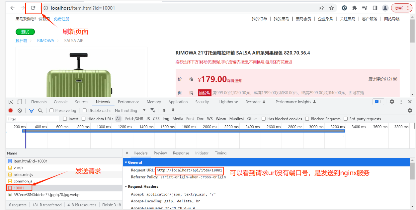Click the address bar URL

tap(83, 8)
